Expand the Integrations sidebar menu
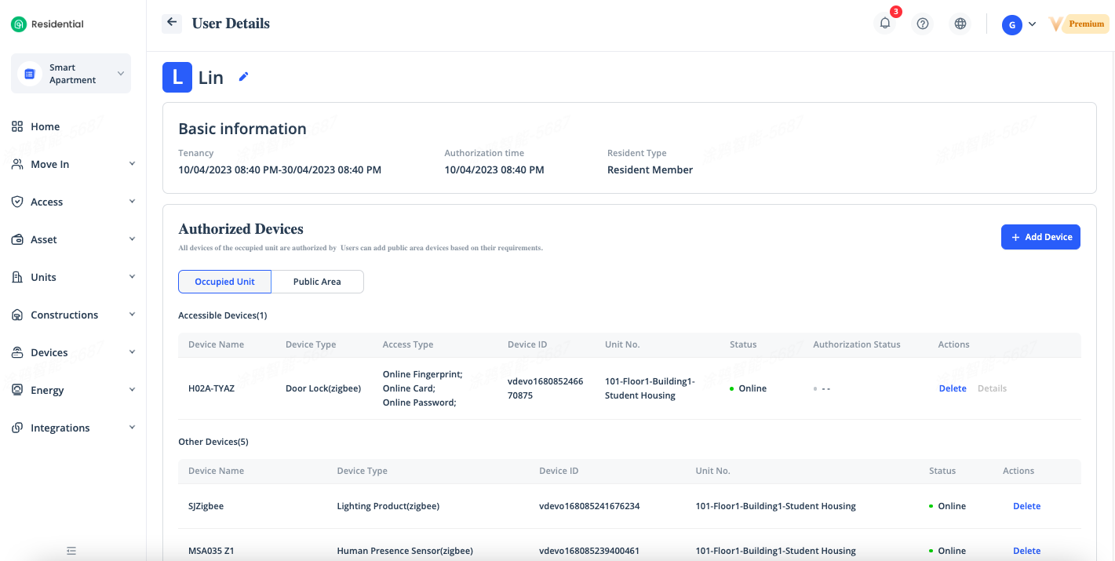Screen dimensions: 1115x561 (73, 428)
